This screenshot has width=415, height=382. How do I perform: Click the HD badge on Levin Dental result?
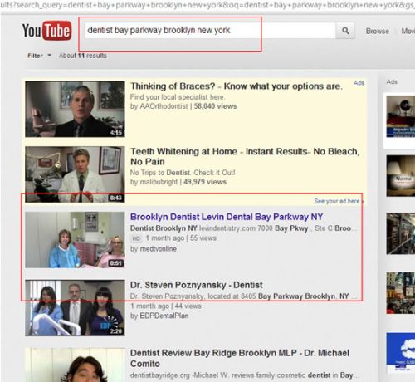pos(136,238)
